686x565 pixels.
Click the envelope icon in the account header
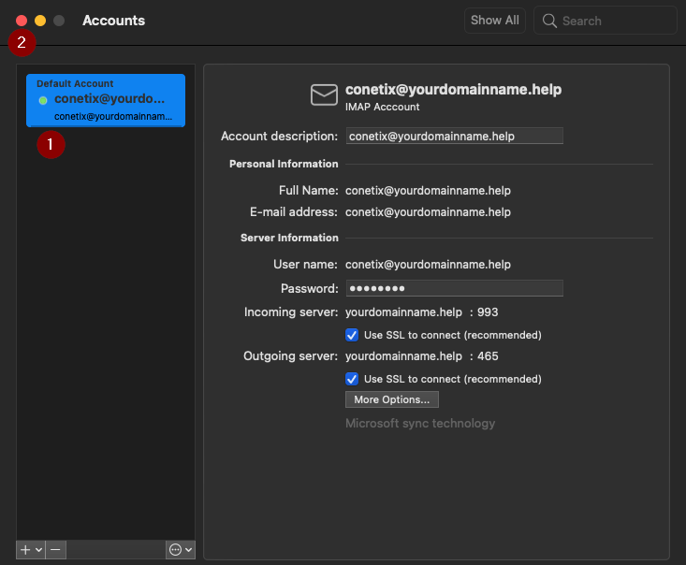tap(324, 94)
